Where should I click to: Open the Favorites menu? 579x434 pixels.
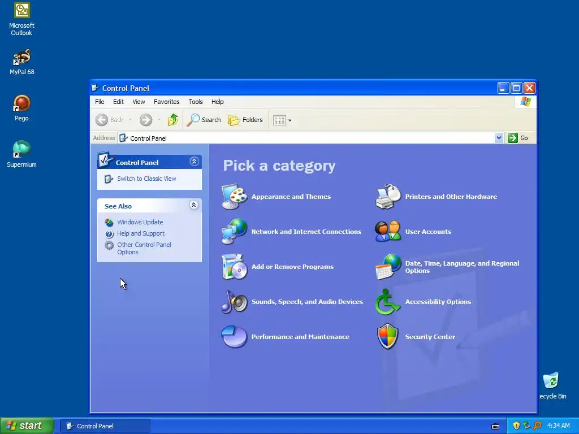pyautogui.click(x=167, y=102)
